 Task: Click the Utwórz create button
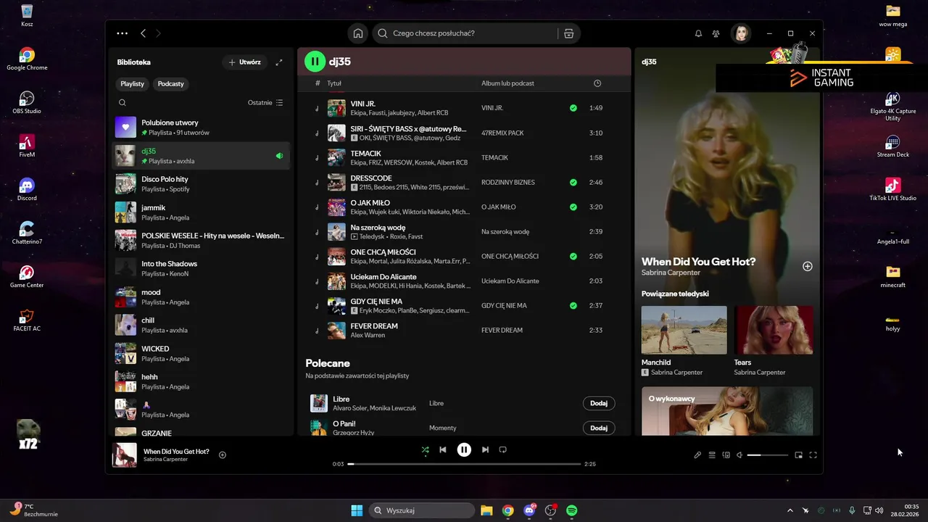(244, 62)
